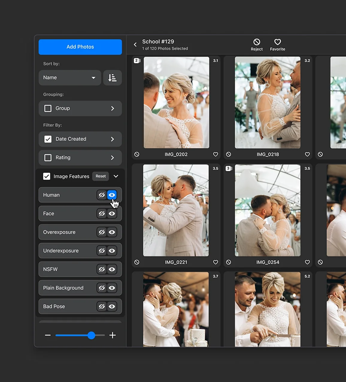The width and height of the screenshot is (346, 382).
Task: Collapse the Image Features section chevron
Action: click(116, 176)
